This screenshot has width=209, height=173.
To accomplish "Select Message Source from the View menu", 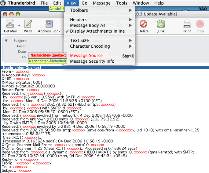I will pyautogui.click(x=86, y=56).
